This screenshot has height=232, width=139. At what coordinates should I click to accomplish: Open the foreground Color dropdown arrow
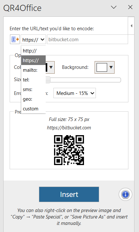point(51,67)
